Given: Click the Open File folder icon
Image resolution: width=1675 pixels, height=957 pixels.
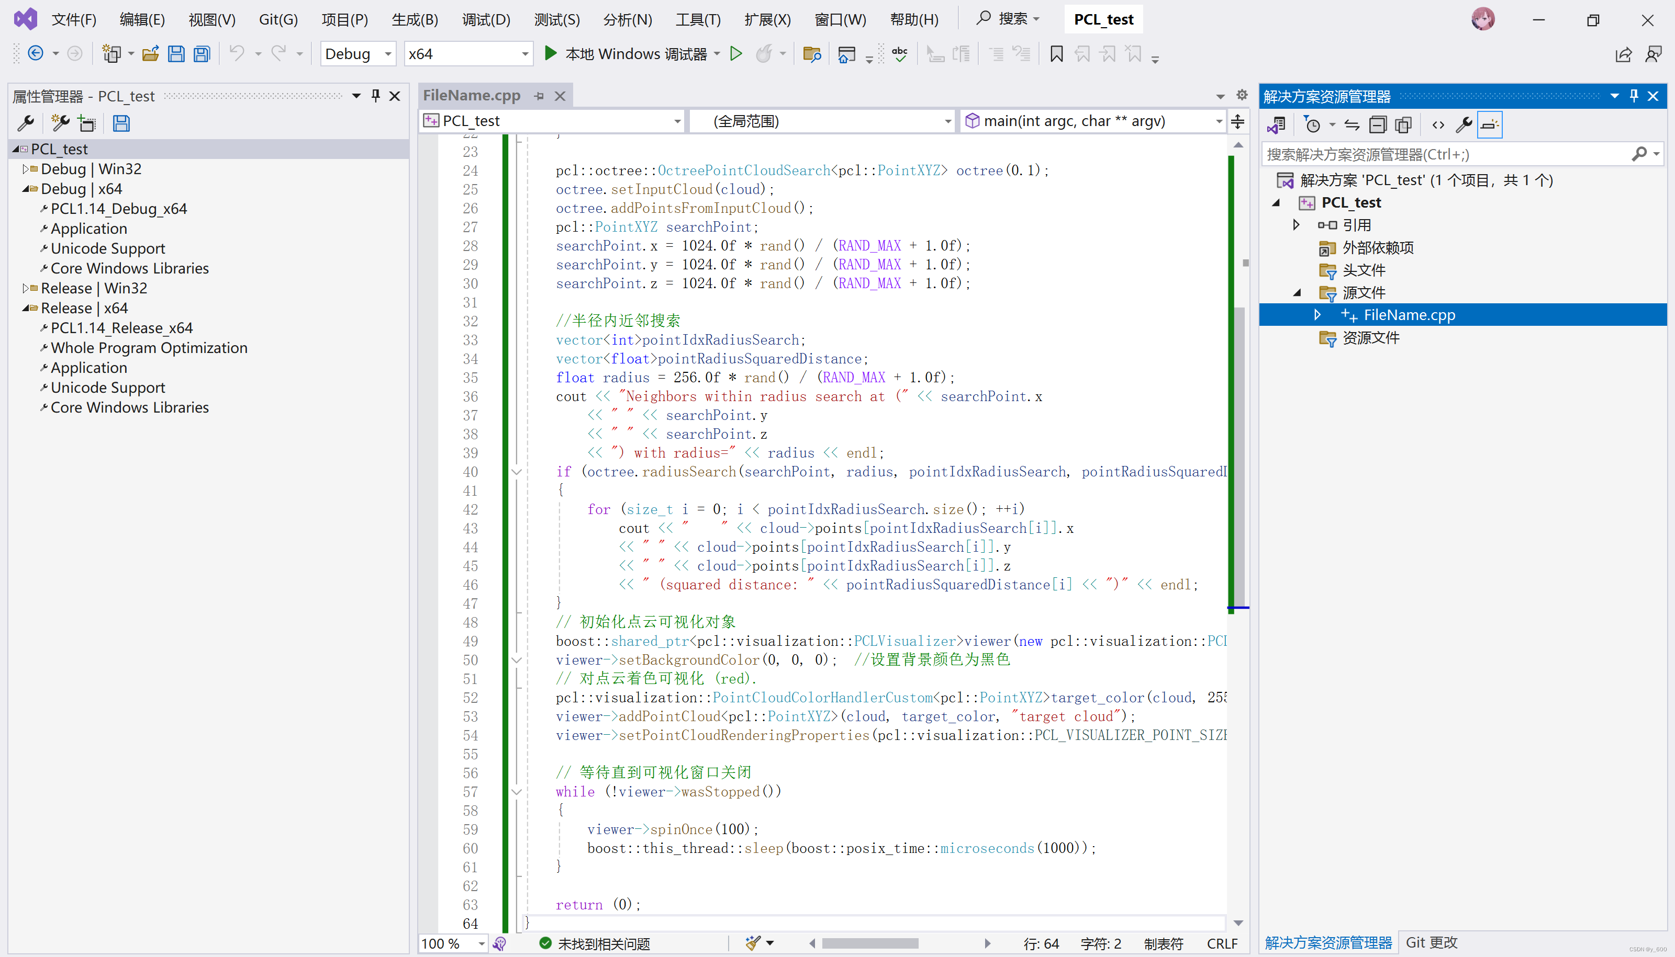Looking at the screenshot, I should [x=151, y=54].
